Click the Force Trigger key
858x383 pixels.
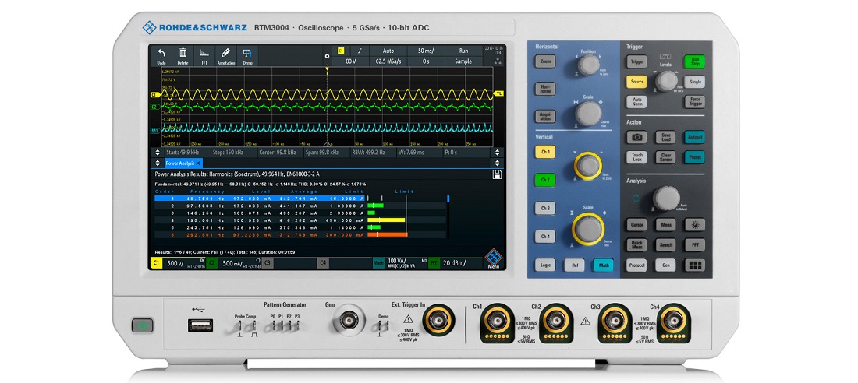[x=694, y=102]
